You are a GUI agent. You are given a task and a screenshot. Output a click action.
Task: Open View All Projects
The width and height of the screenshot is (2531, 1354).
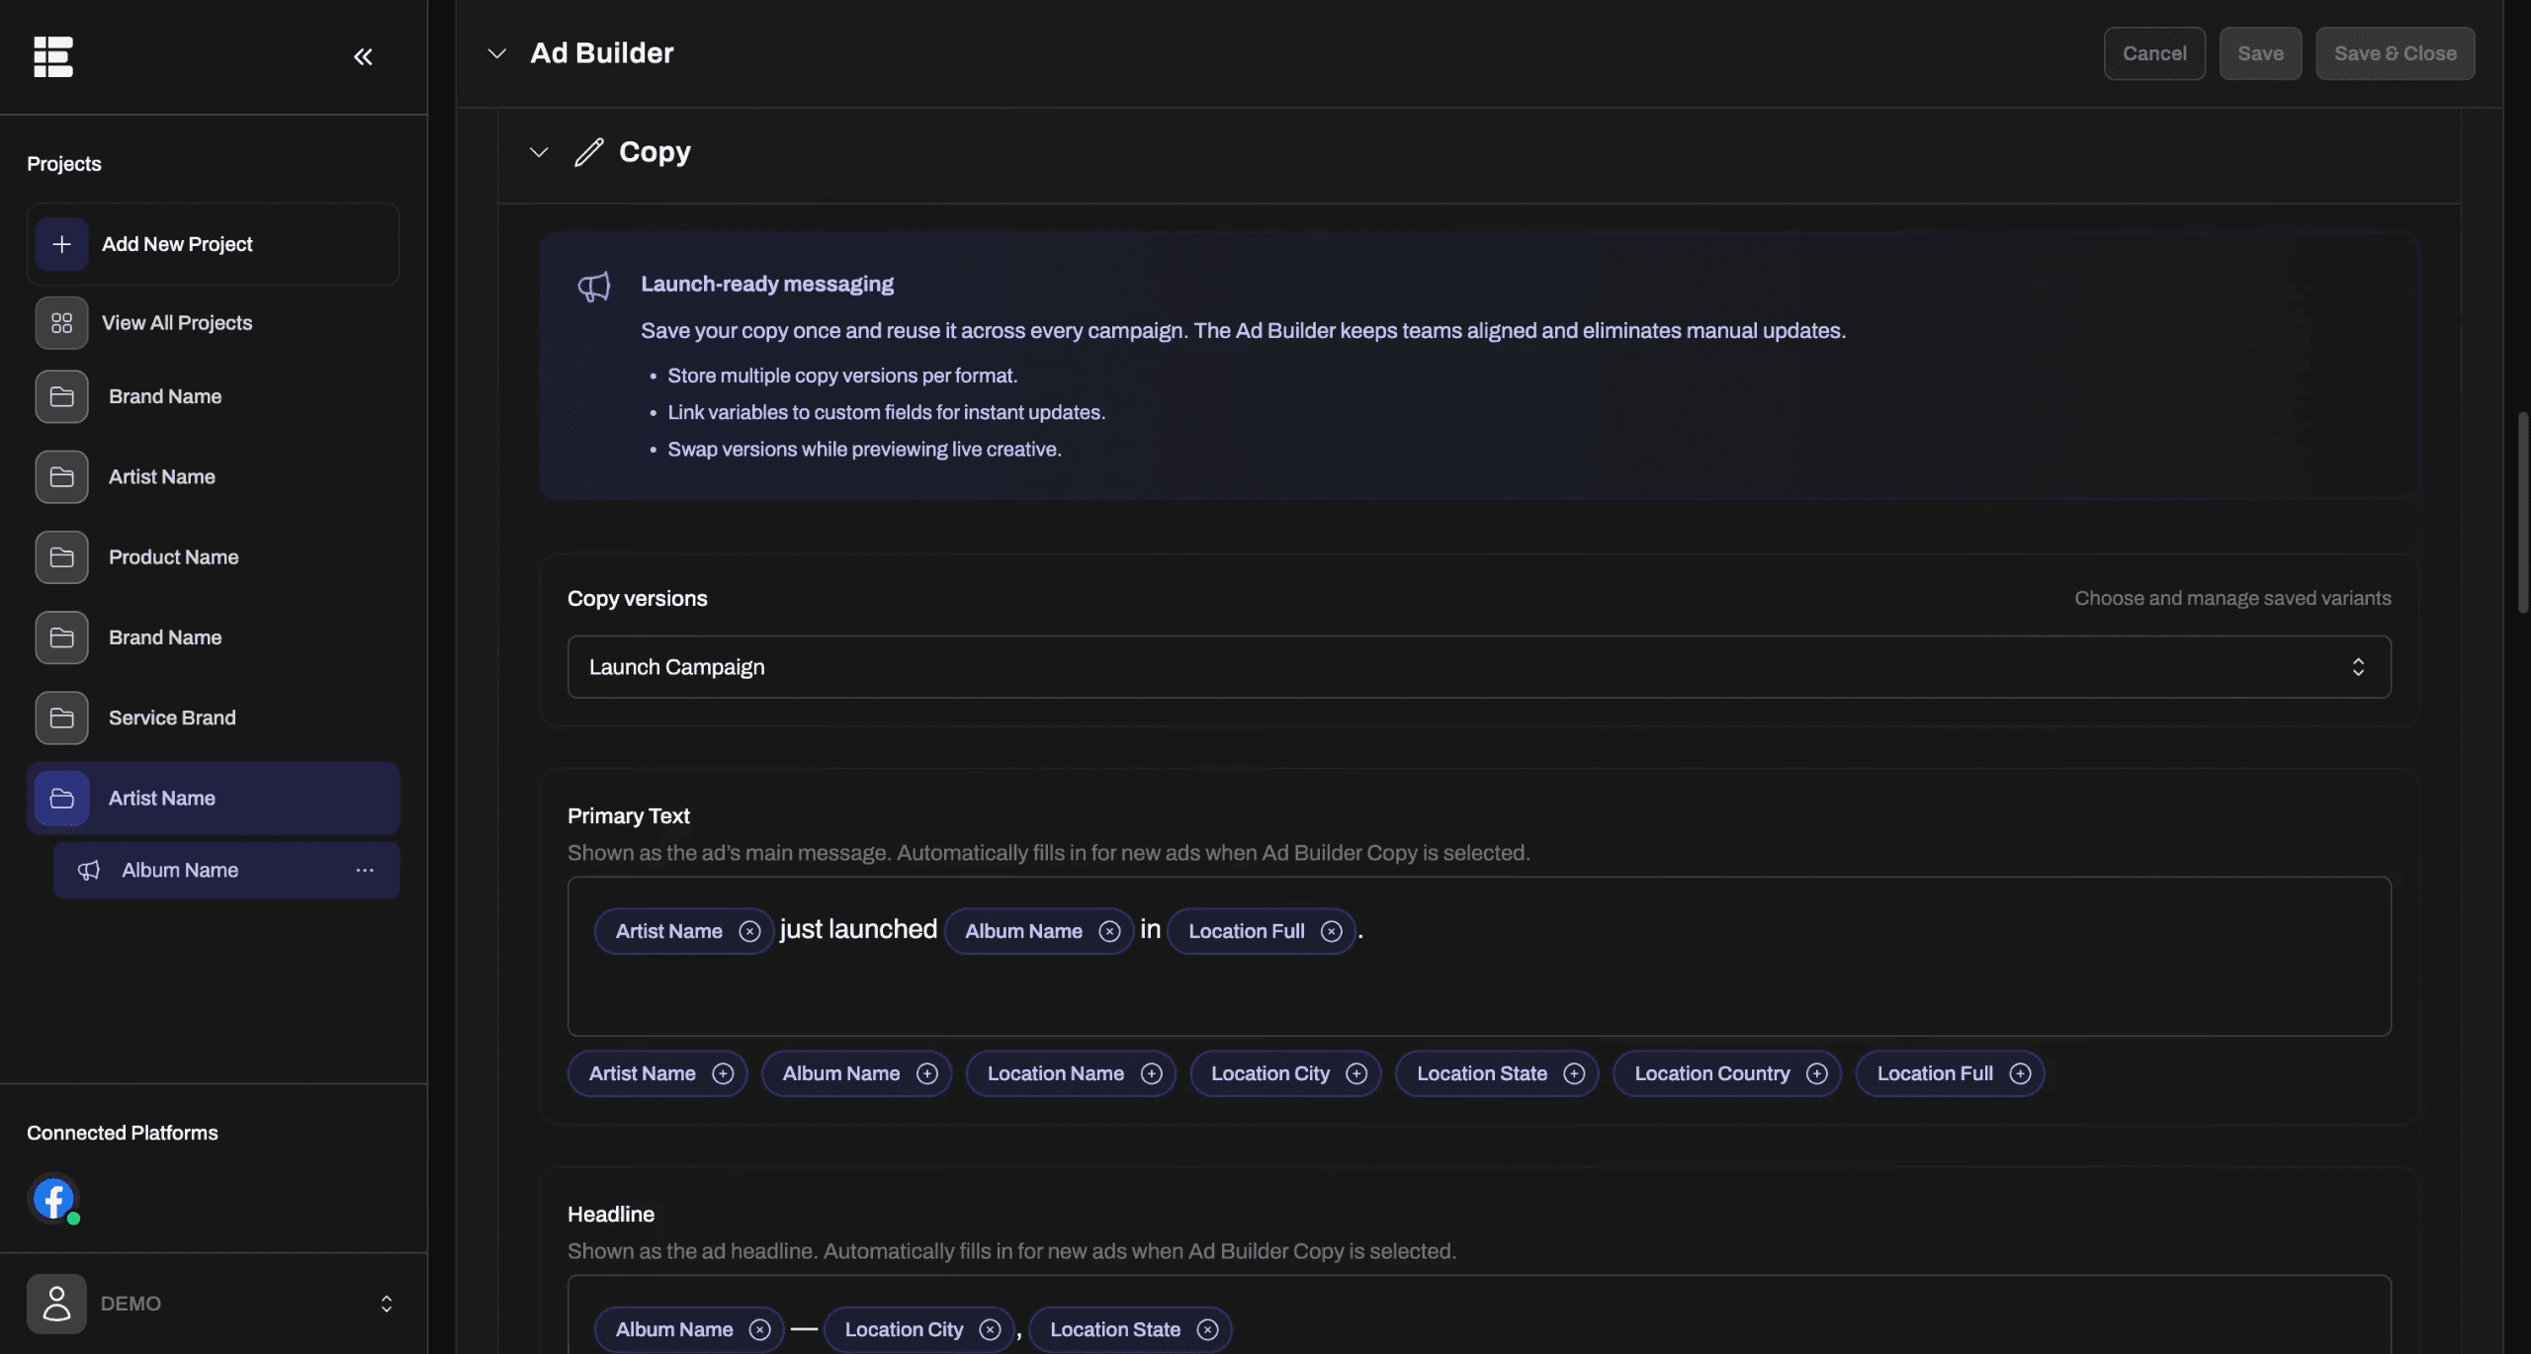click(213, 323)
